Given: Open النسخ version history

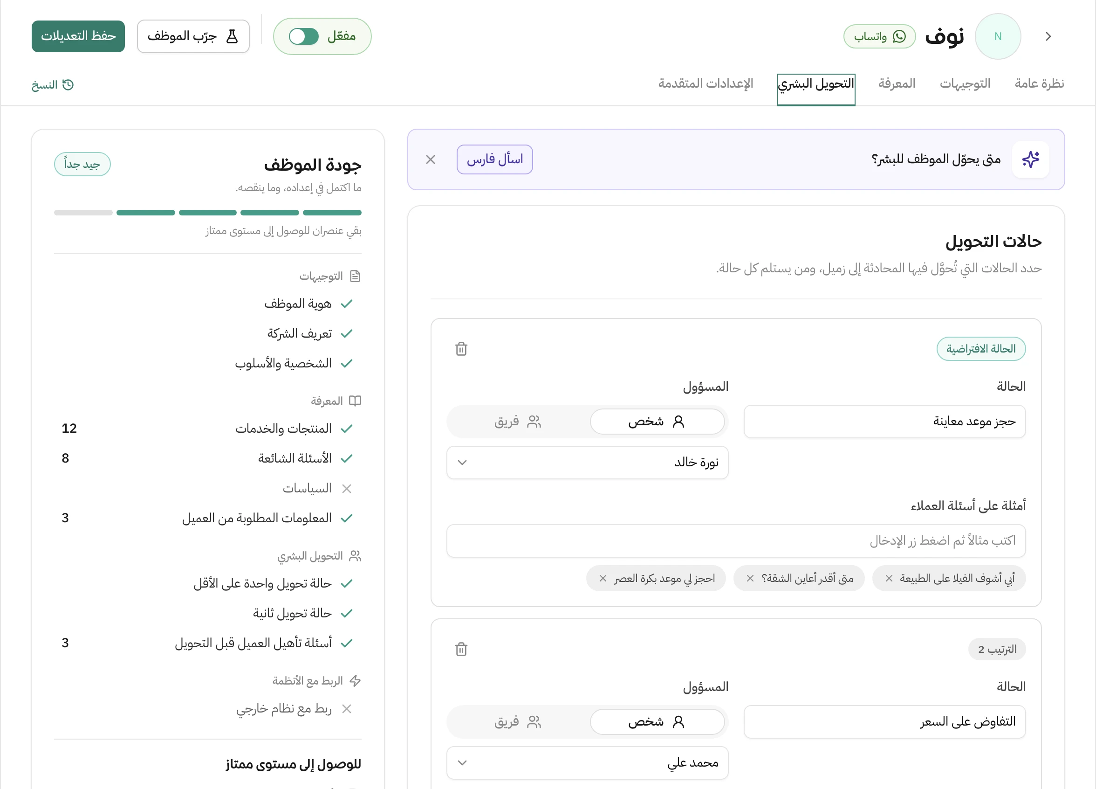Looking at the screenshot, I should coord(52,85).
